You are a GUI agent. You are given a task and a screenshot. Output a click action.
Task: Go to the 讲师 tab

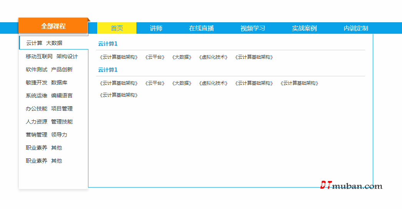pos(156,28)
